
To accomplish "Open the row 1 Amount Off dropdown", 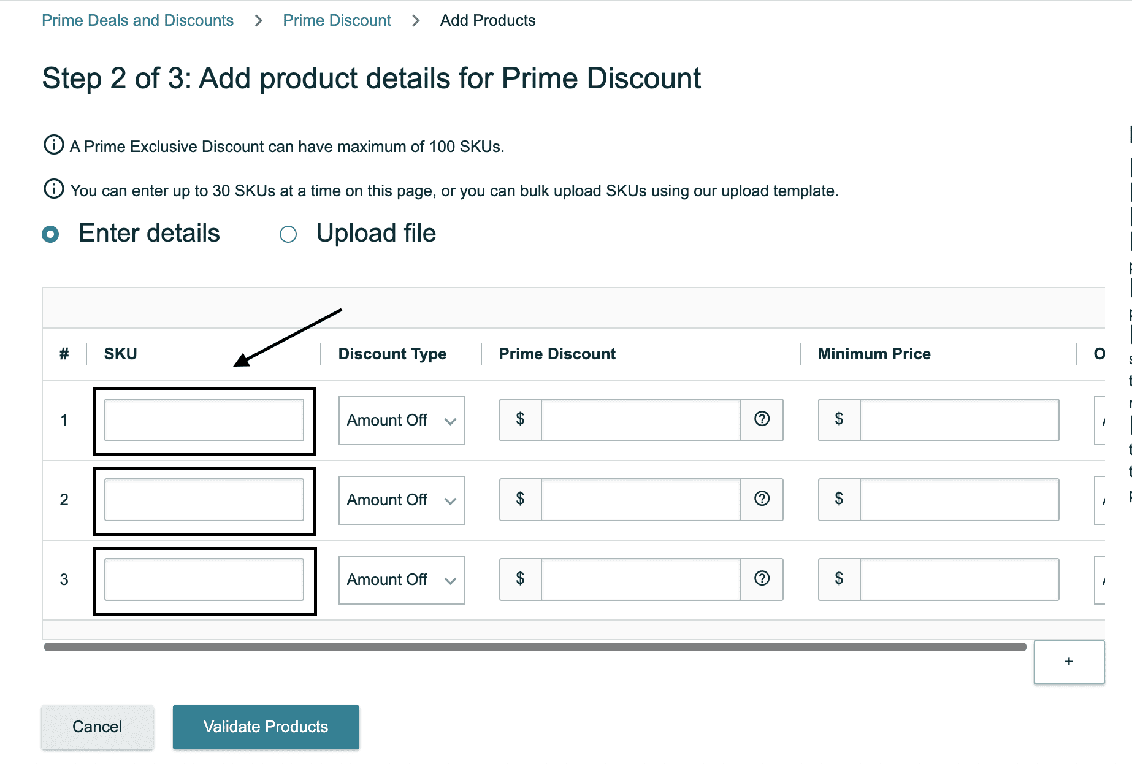I will click(402, 421).
